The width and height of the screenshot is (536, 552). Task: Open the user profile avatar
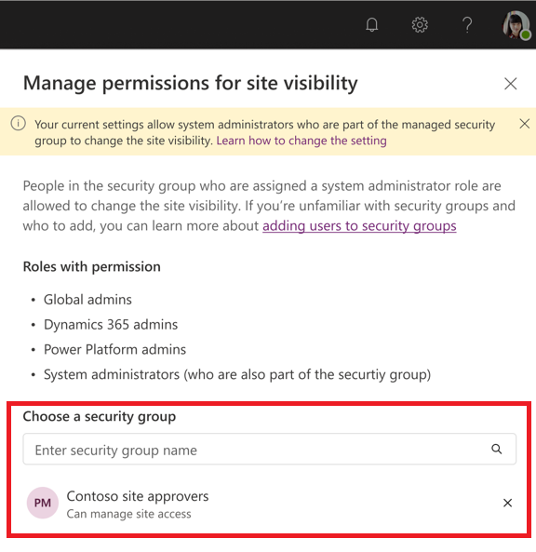coord(516,25)
